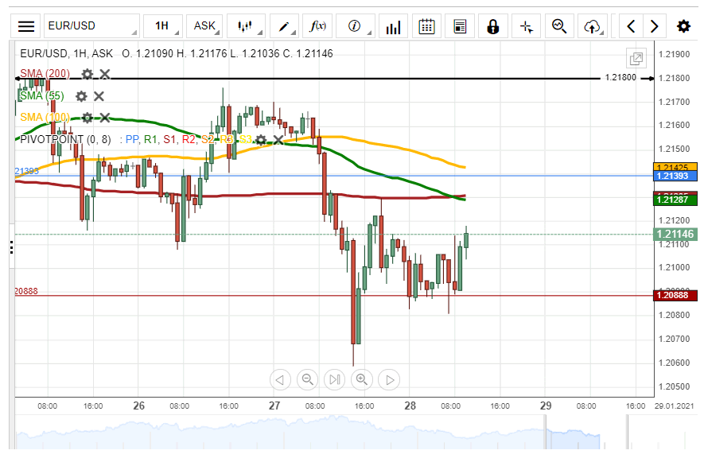Click the date 29 on time axis
704x458 pixels.
[x=546, y=406]
